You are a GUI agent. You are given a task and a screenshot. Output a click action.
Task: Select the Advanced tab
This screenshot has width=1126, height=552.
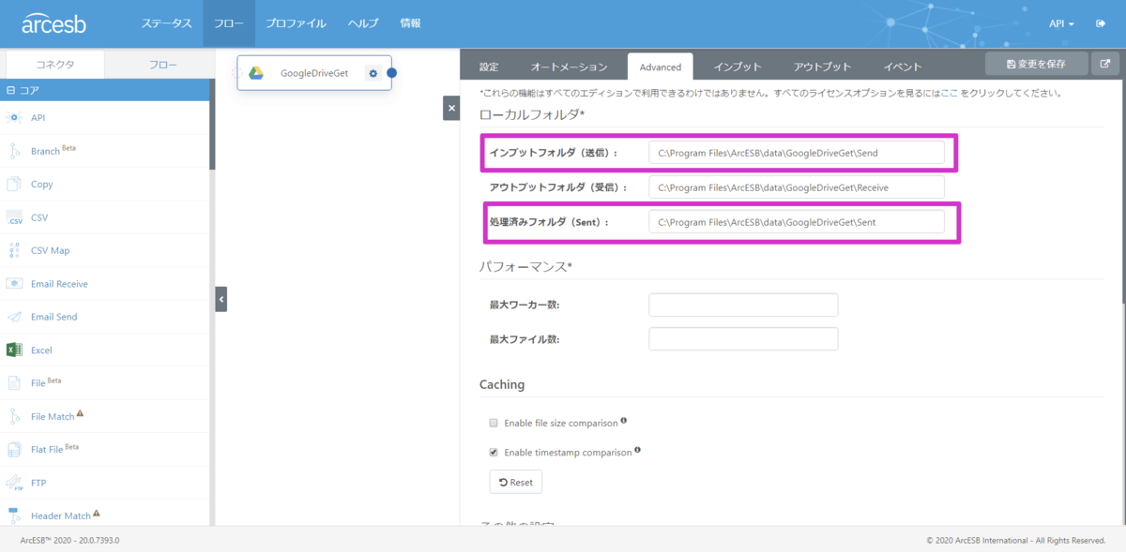(661, 67)
